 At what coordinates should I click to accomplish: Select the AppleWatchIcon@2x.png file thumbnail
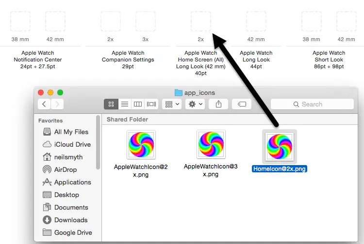point(141,144)
